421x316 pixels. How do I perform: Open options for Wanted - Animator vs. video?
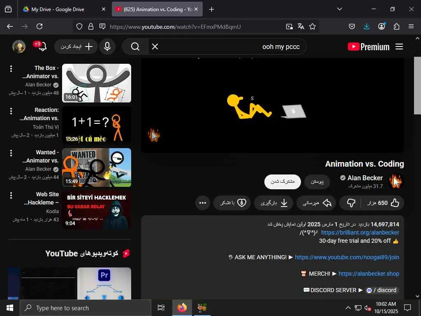point(11,153)
